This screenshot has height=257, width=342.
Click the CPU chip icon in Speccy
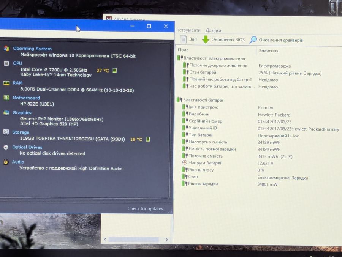pos(6,63)
